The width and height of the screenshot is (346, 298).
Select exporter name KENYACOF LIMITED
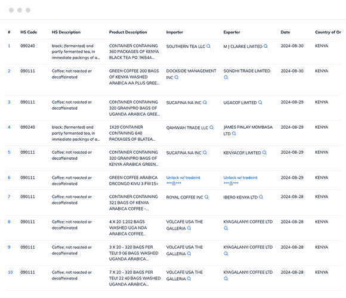coord(242,153)
